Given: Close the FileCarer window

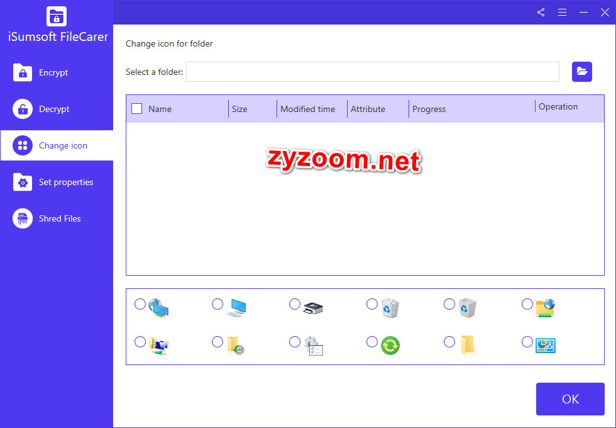Looking at the screenshot, I should point(605,12).
